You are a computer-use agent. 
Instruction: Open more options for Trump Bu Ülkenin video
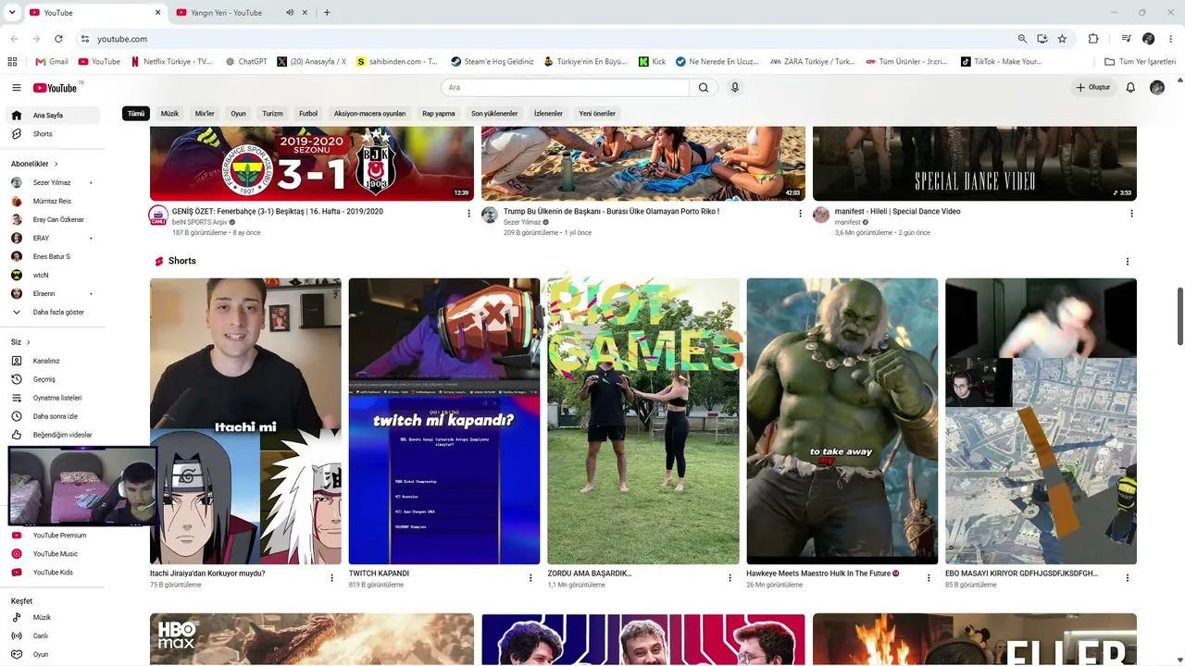tap(800, 214)
